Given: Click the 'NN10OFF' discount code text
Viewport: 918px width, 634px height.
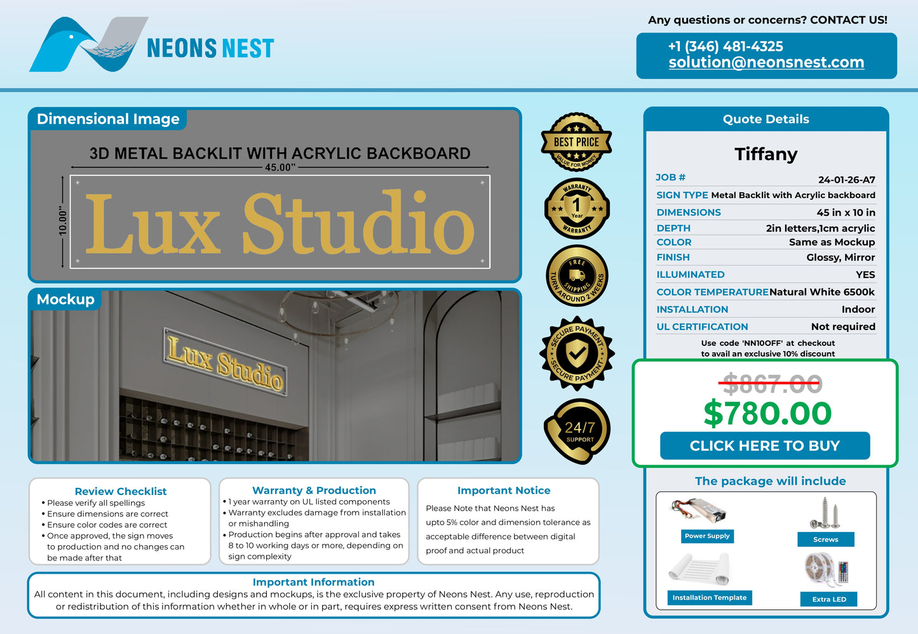Looking at the screenshot, I should (x=762, y=343).
